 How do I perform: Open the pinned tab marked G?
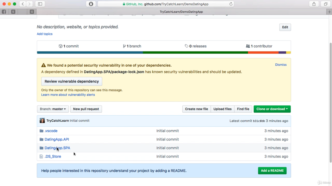pos(32,12)
